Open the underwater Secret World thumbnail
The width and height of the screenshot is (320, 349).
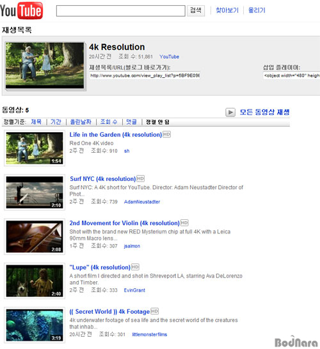pyautogui.click(x=35, y=325)
